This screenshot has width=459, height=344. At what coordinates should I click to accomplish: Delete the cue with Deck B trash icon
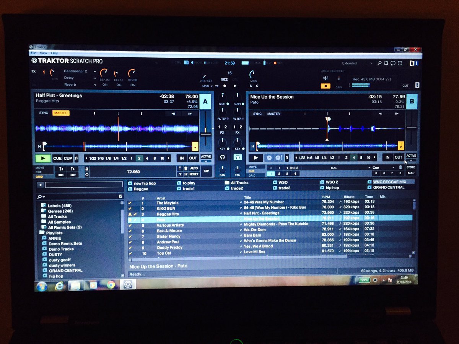click(x=400, y=167)
